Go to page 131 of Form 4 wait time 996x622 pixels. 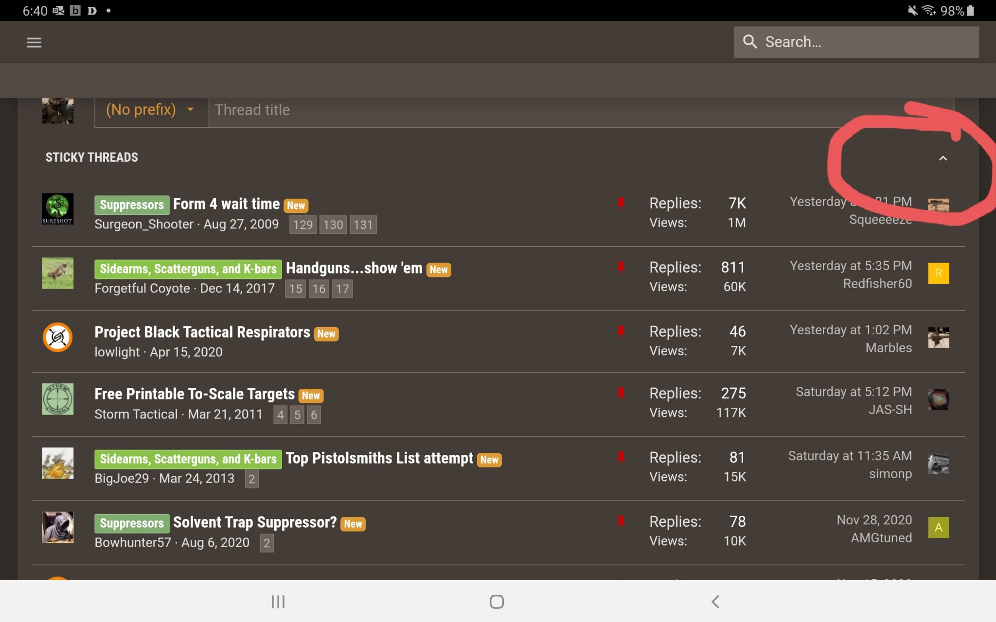363,225
